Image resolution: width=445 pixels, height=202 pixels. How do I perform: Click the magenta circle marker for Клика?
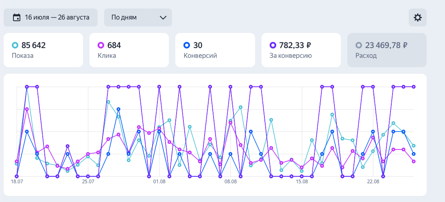coord(101,45)
